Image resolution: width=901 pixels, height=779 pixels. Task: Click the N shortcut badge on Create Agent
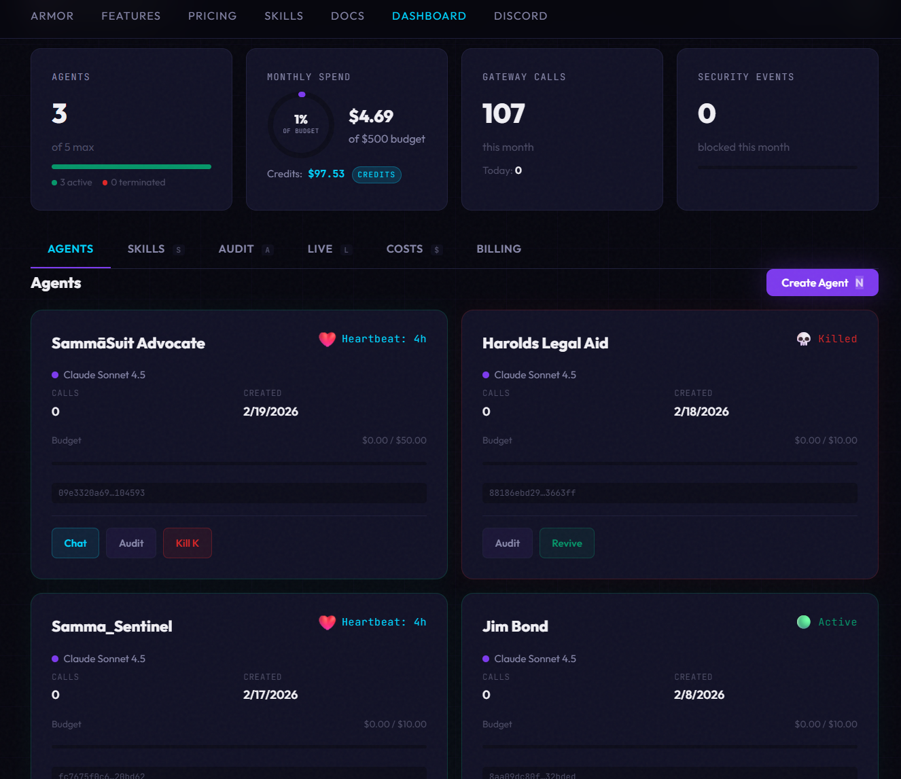(860, 282)
